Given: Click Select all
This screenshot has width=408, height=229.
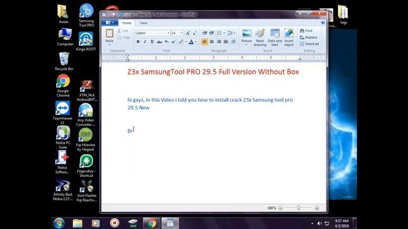Looking at the screenshot, I should (x=309, y=44).
